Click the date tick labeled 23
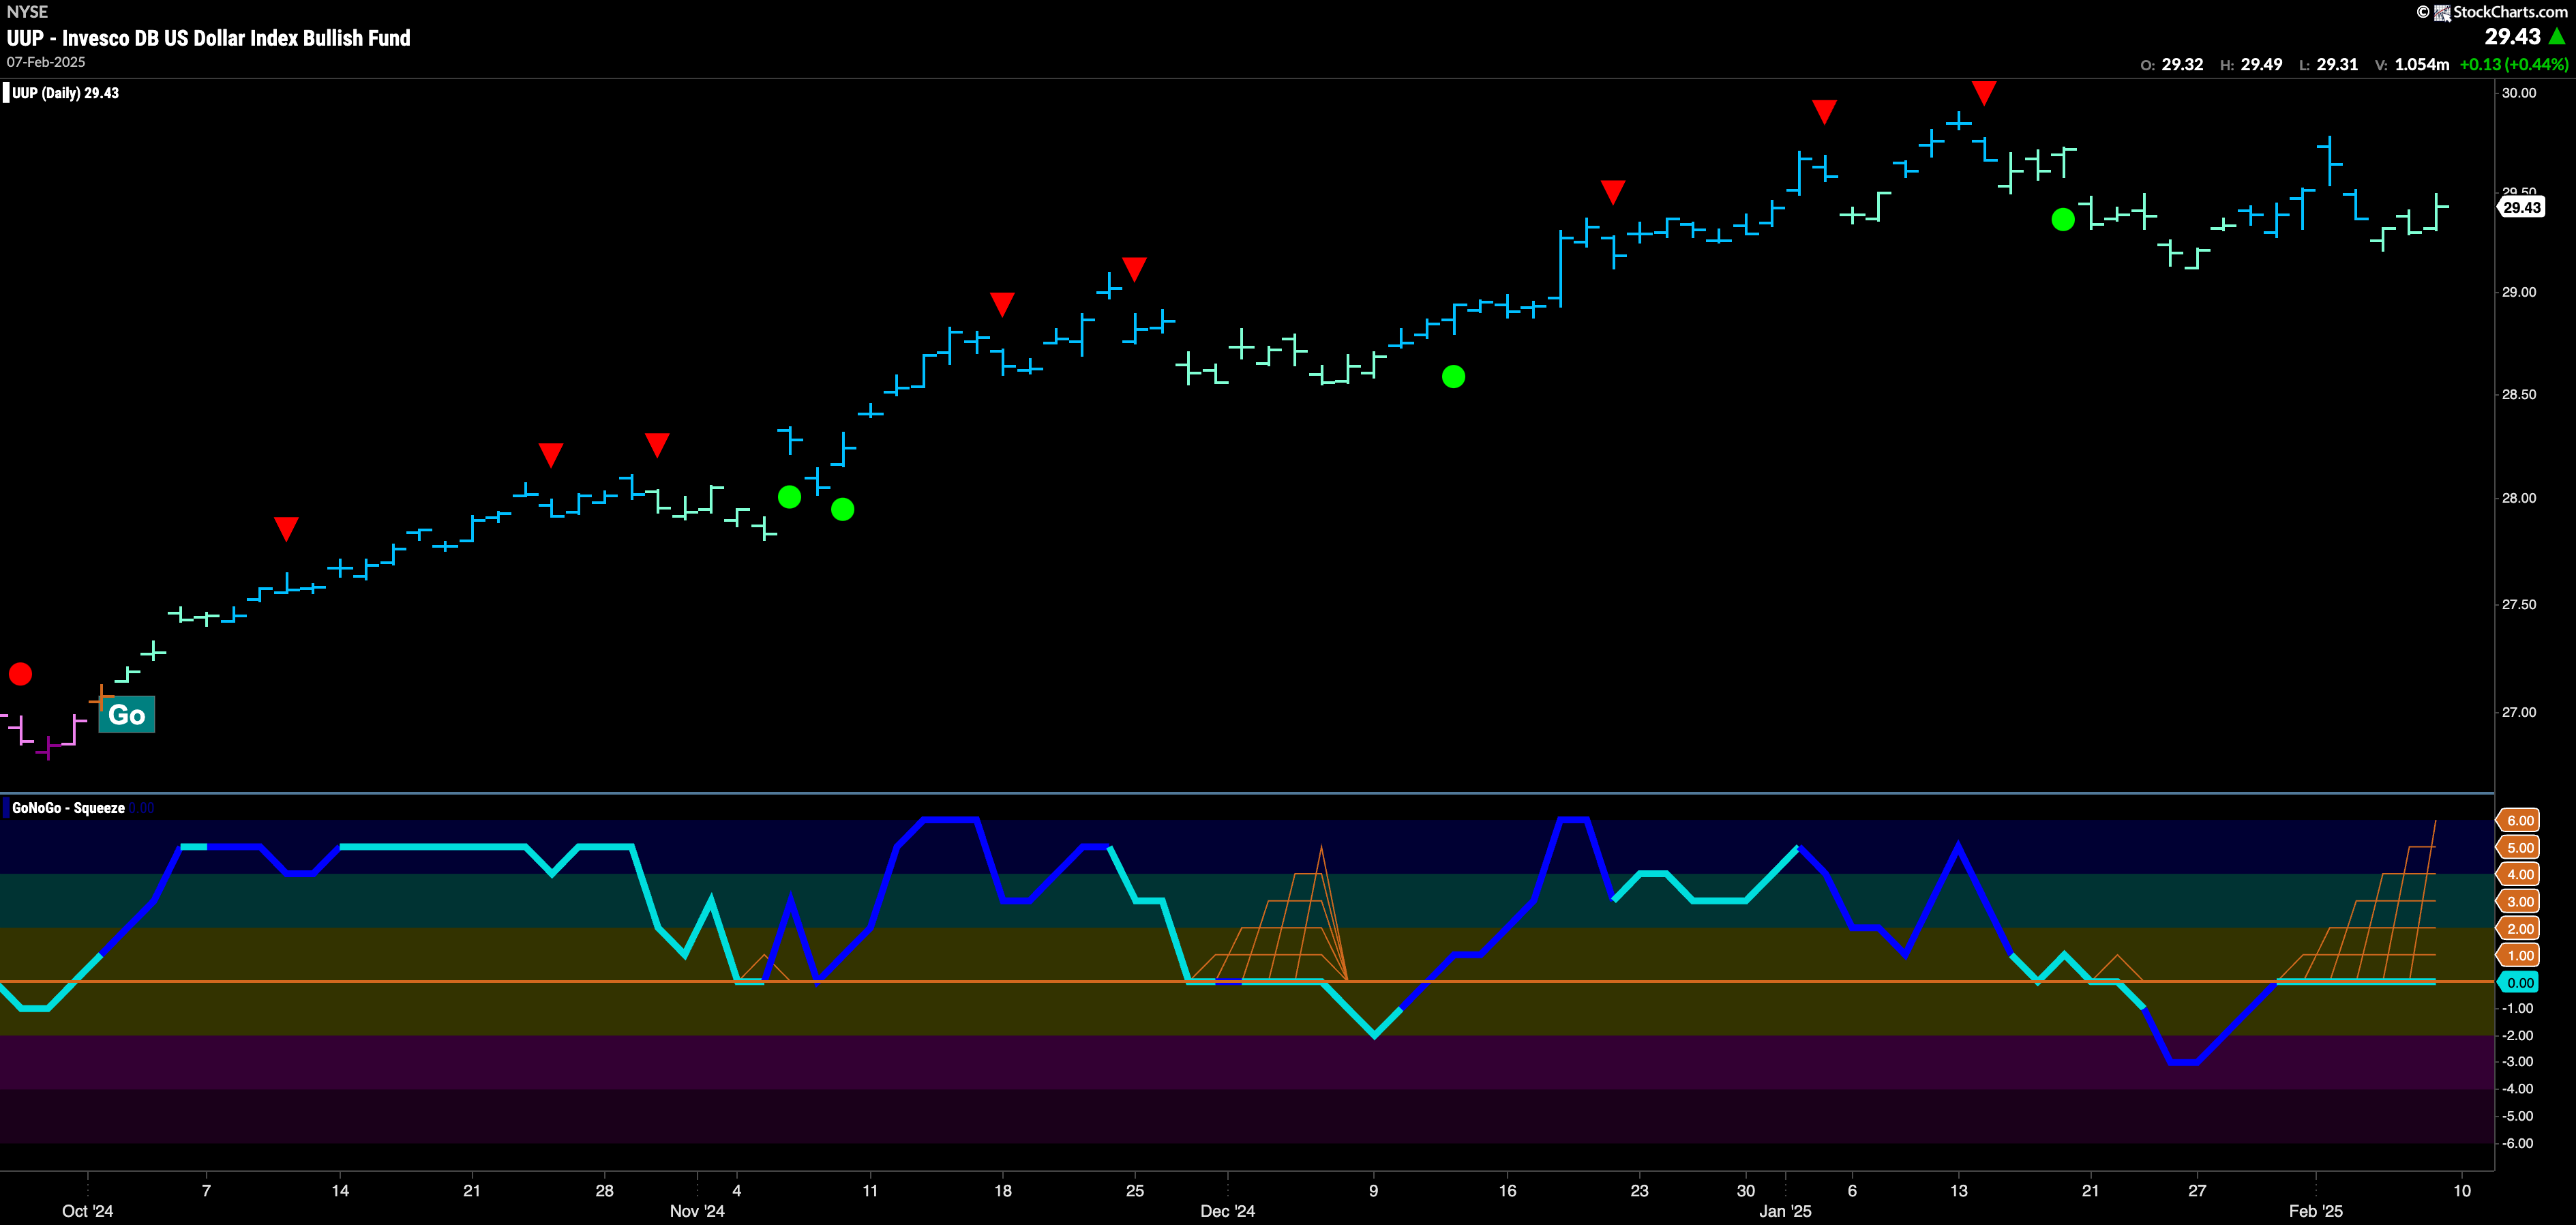 [1639, 1191]
